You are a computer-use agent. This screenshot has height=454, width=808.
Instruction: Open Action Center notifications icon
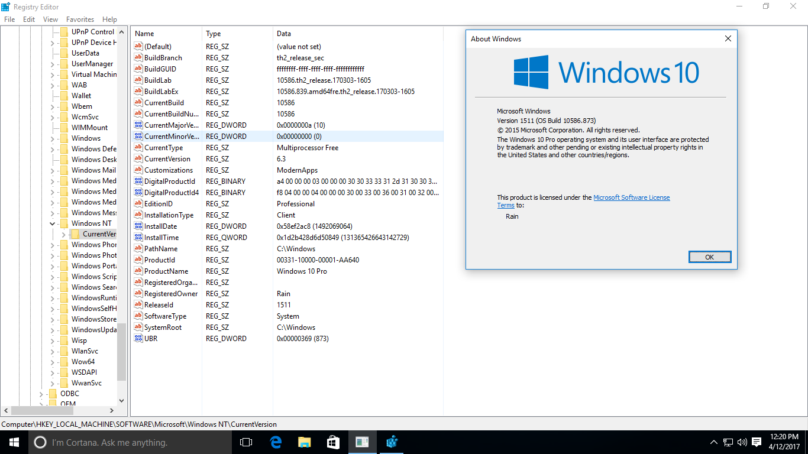[x=757, y=442]
